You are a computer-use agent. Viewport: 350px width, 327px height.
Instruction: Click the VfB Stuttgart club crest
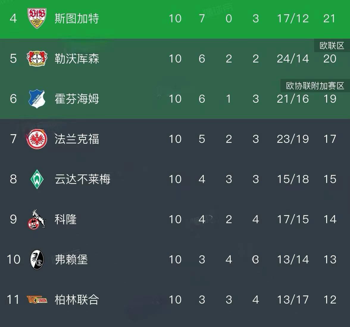(x=37, y=18)
